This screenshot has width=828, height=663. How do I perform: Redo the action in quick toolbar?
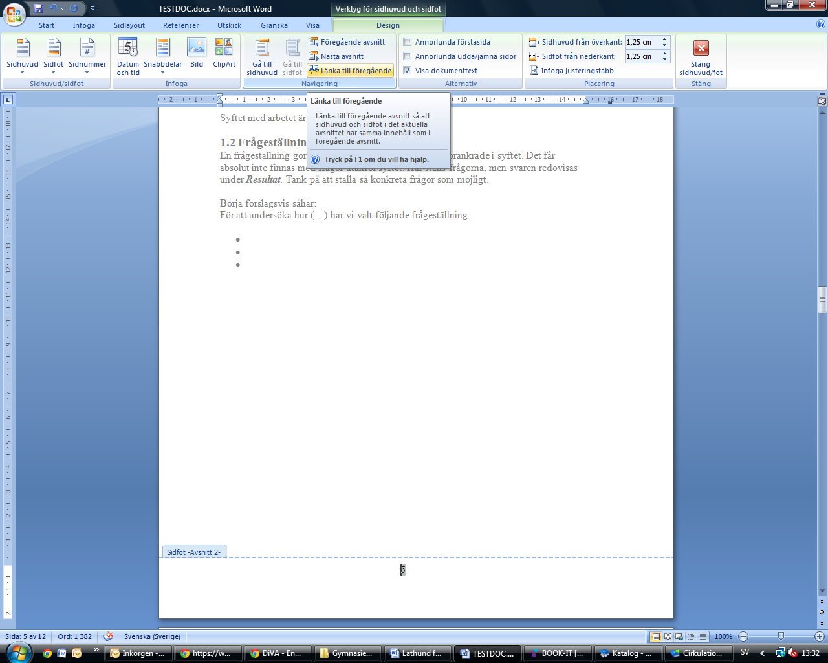coord(74,8)
